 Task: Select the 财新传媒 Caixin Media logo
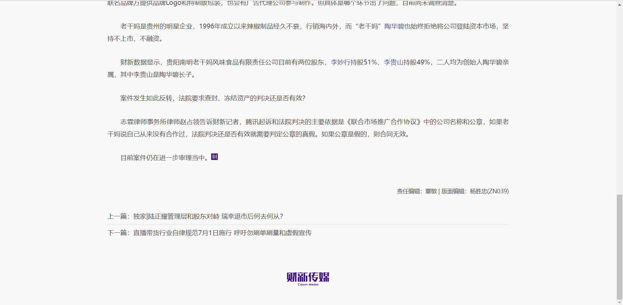[308, 278]
